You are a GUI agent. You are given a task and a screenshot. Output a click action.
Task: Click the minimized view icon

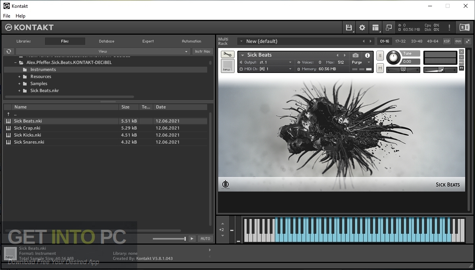(x=389, y=27)
